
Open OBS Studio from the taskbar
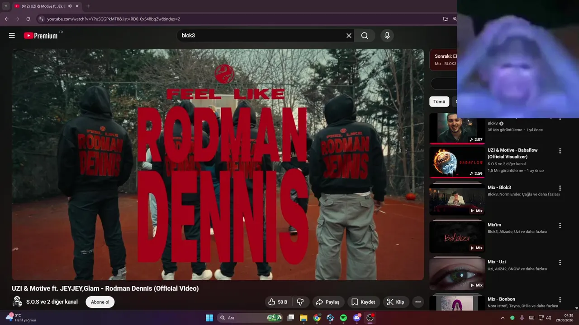pyautogui.click(x=370, y=318)
